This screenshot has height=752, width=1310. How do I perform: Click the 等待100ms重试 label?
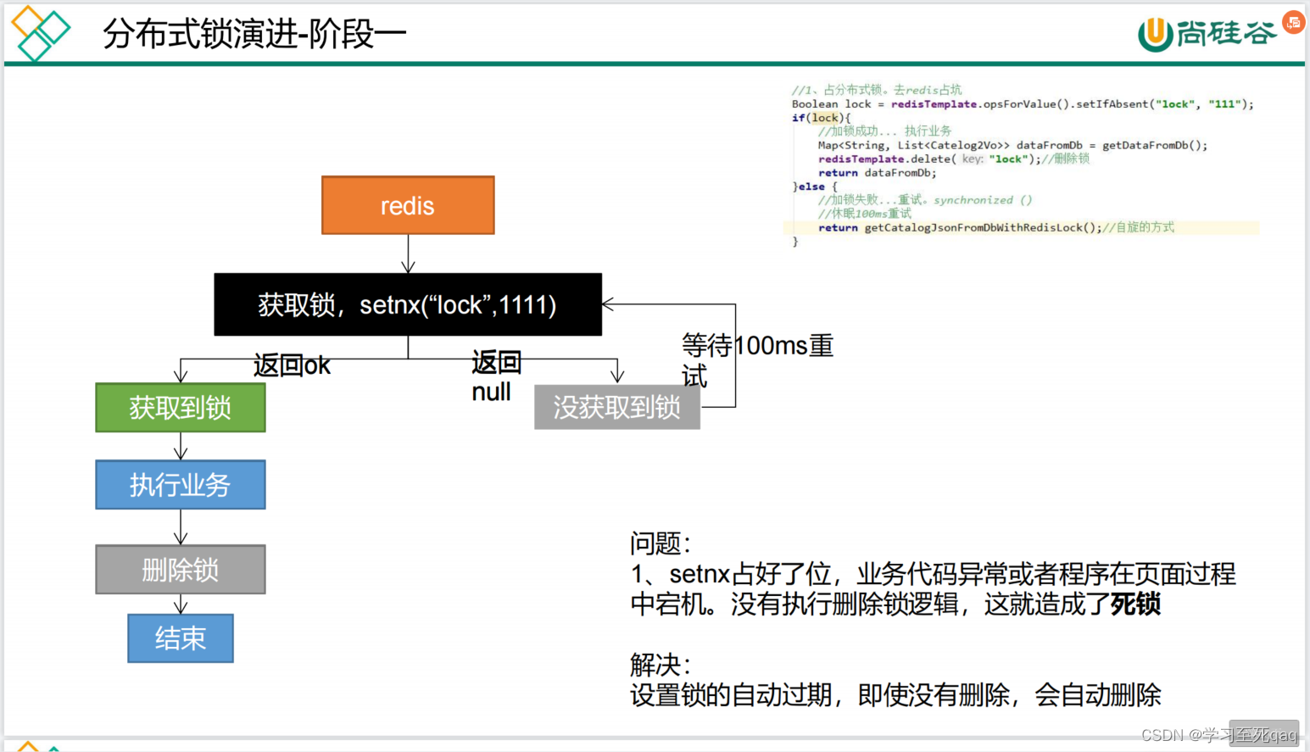coord(757,359)
